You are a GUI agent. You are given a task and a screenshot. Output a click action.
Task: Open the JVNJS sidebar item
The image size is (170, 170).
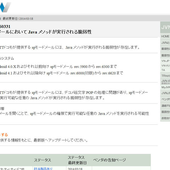tap(165, 93)
